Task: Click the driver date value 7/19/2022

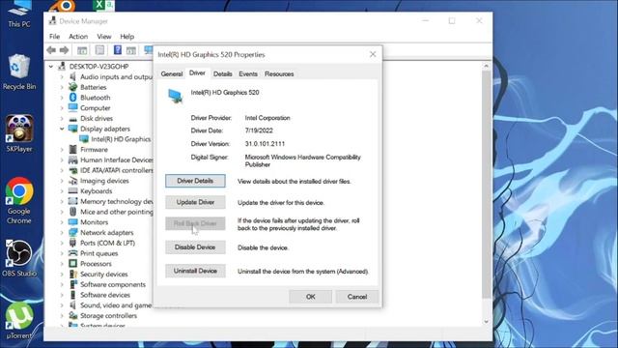Action: point(259,130)
